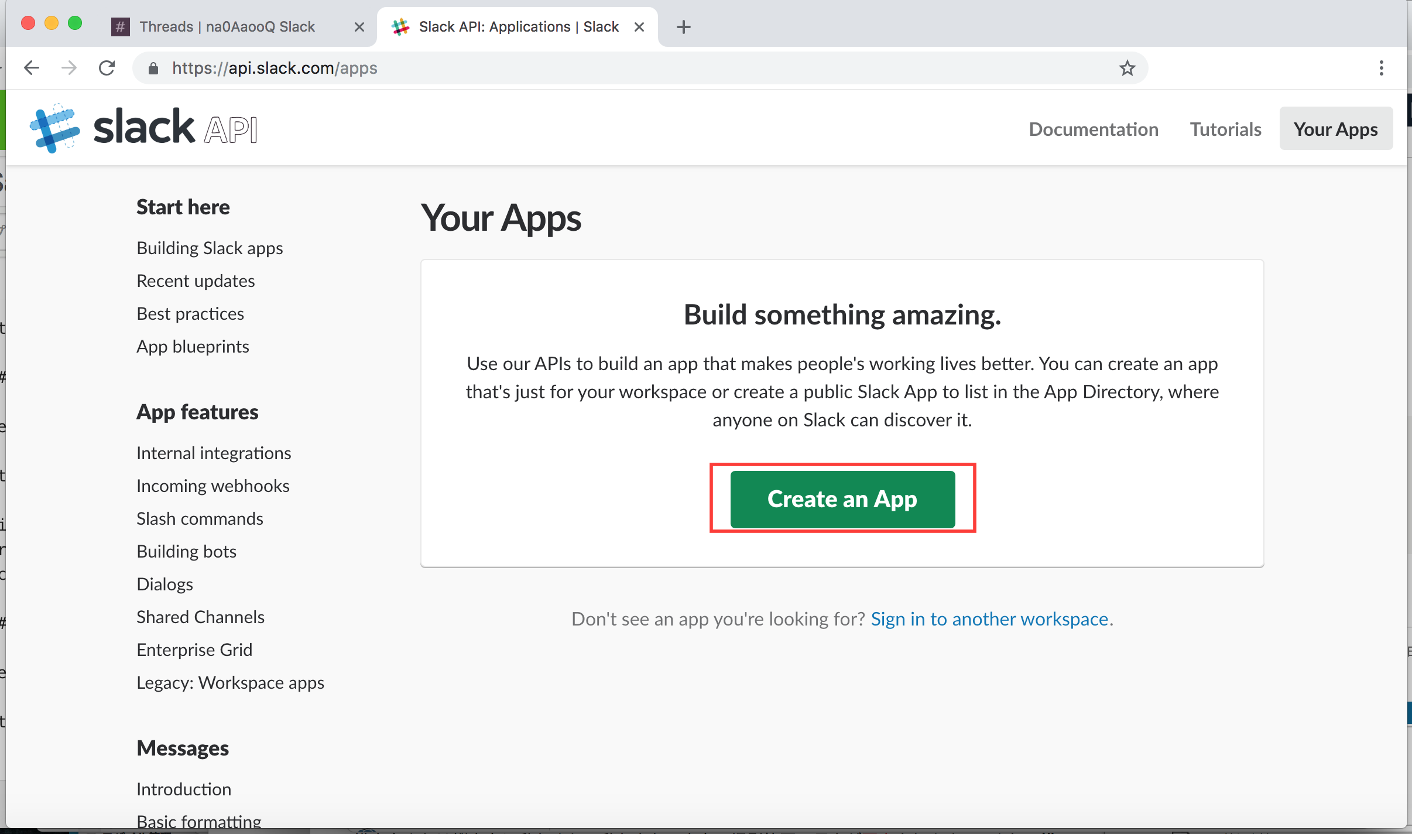
Task: Open the Incoming webhooks link
Action: [213, 486]
